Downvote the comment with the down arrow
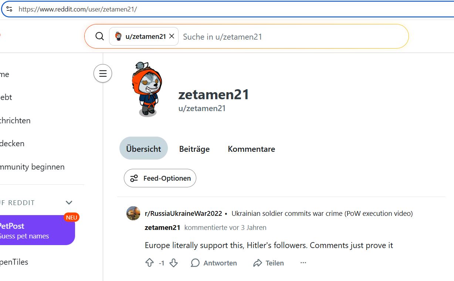Image resolution: width=454 pixels, height=281 pixels. pyautogui.click(x=173, y=262)
